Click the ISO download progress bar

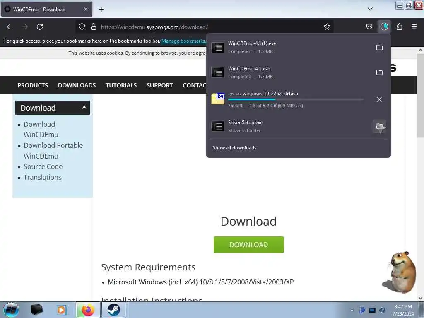296,99
